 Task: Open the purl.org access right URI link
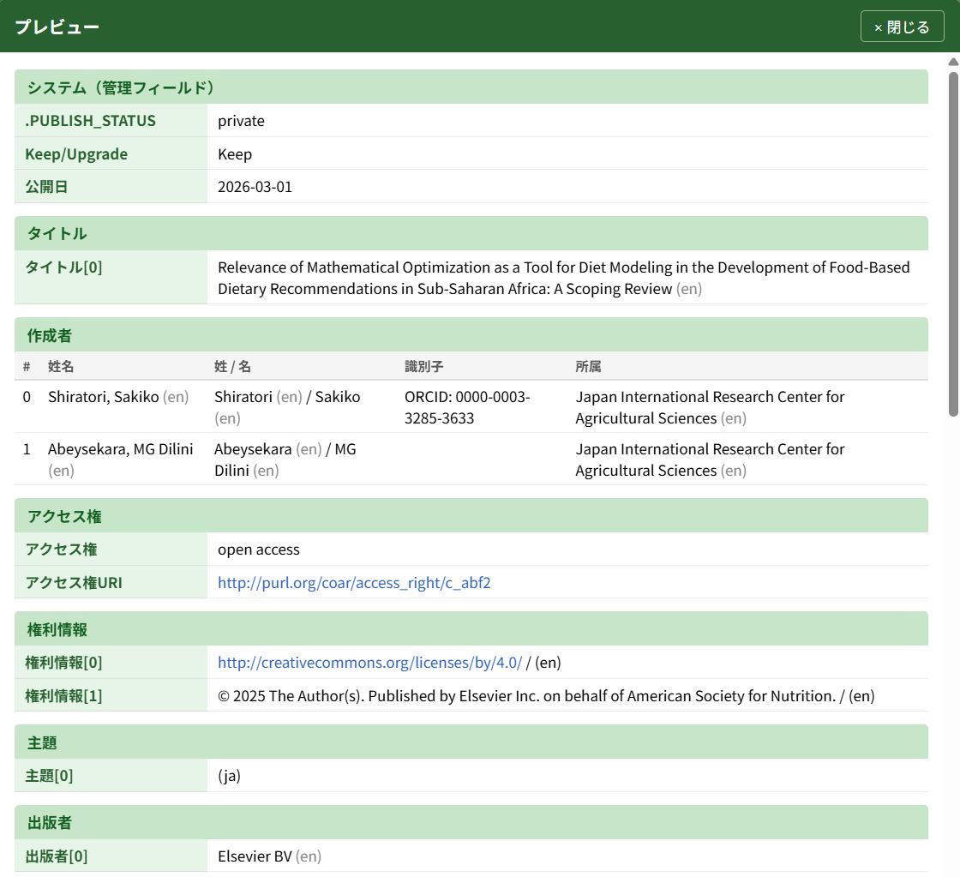click(x=354, y=582)
